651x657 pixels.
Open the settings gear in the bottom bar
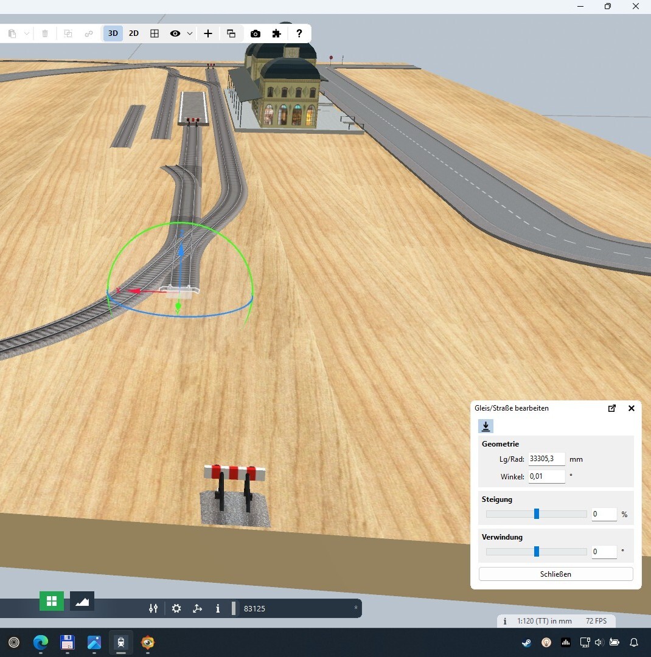click(x=176, y=608)
